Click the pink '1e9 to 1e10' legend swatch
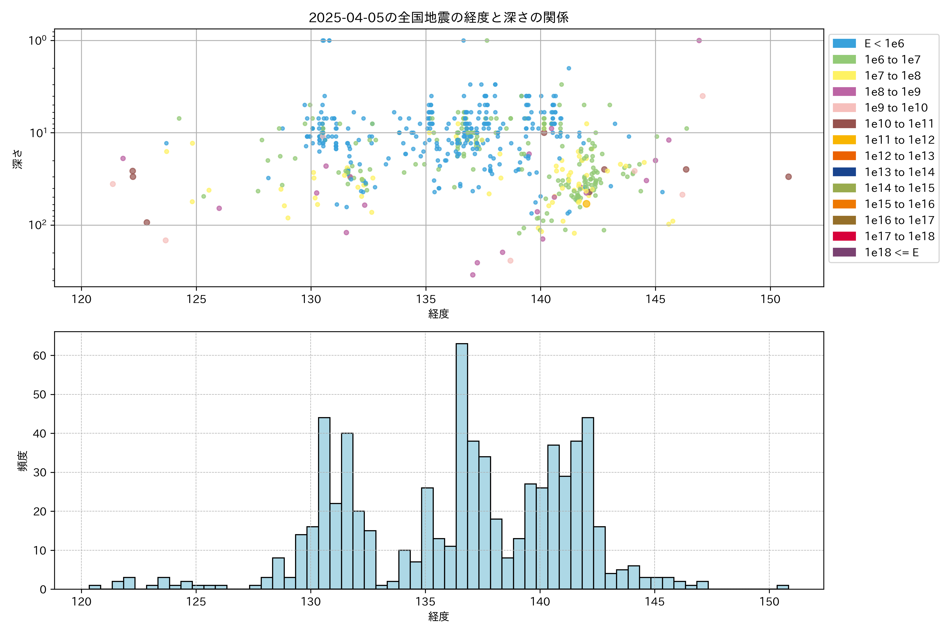 click(844, 108)
